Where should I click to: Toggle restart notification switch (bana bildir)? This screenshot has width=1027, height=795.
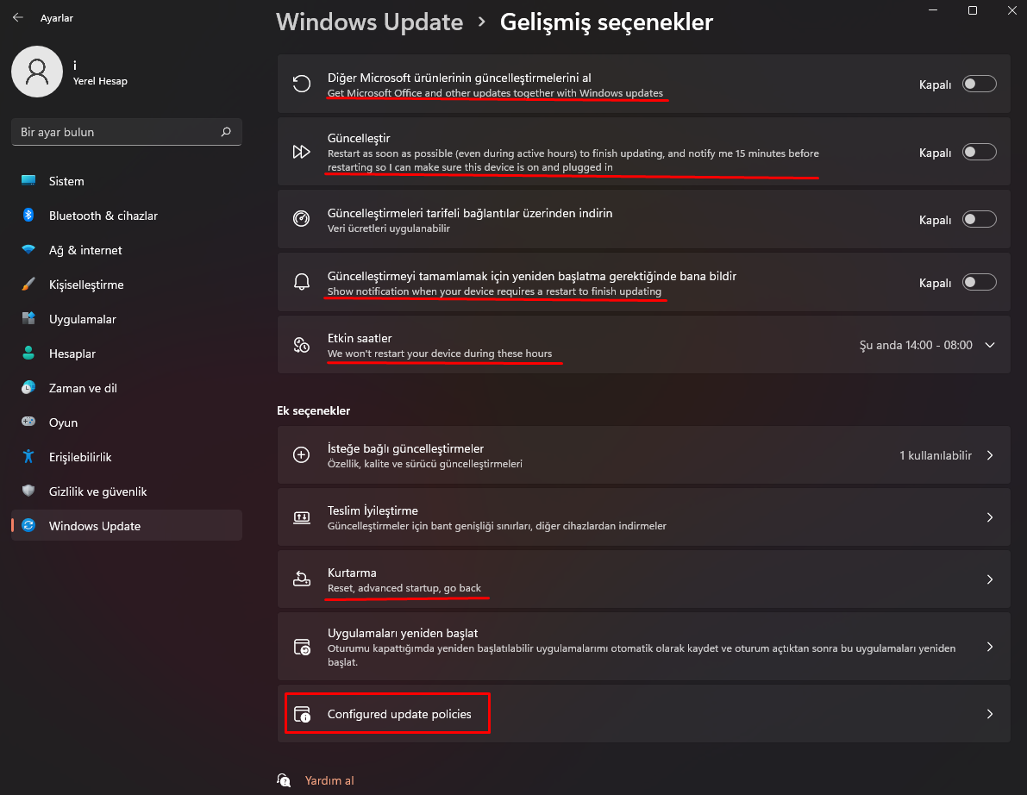pos(979,283)
